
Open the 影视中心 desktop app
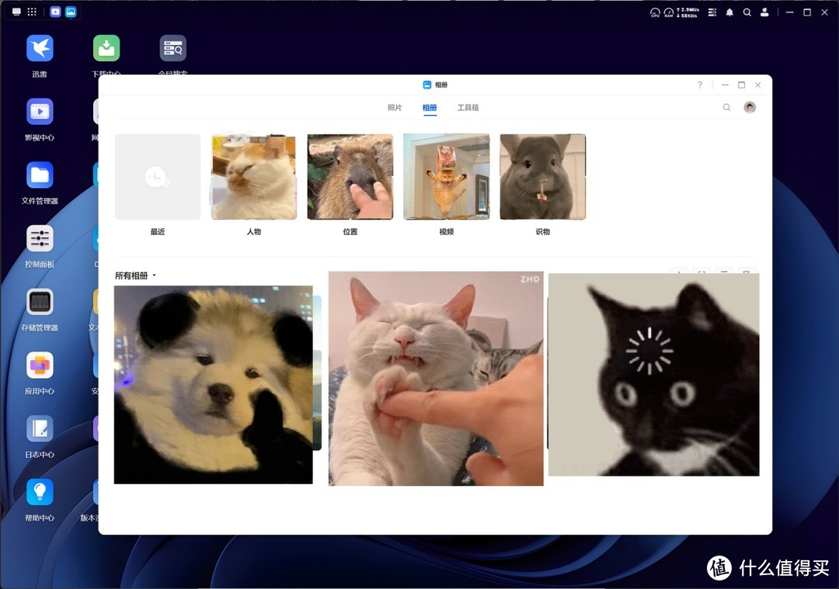[40, 112]
